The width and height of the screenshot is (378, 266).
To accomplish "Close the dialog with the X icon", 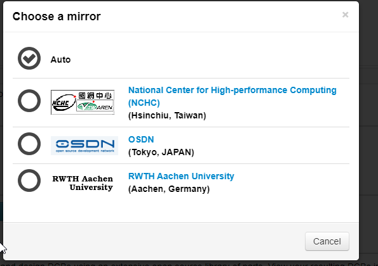I will 345,15.
